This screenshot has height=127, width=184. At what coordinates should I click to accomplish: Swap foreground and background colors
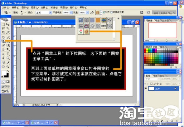(8, 71)
